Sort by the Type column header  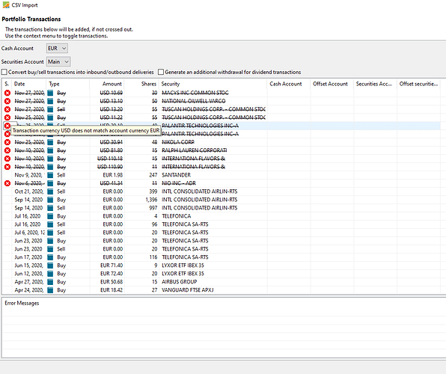67,84
